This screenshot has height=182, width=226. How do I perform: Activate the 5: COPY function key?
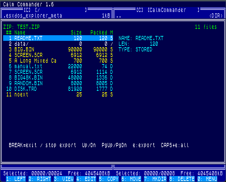click(x=109, y=179)
